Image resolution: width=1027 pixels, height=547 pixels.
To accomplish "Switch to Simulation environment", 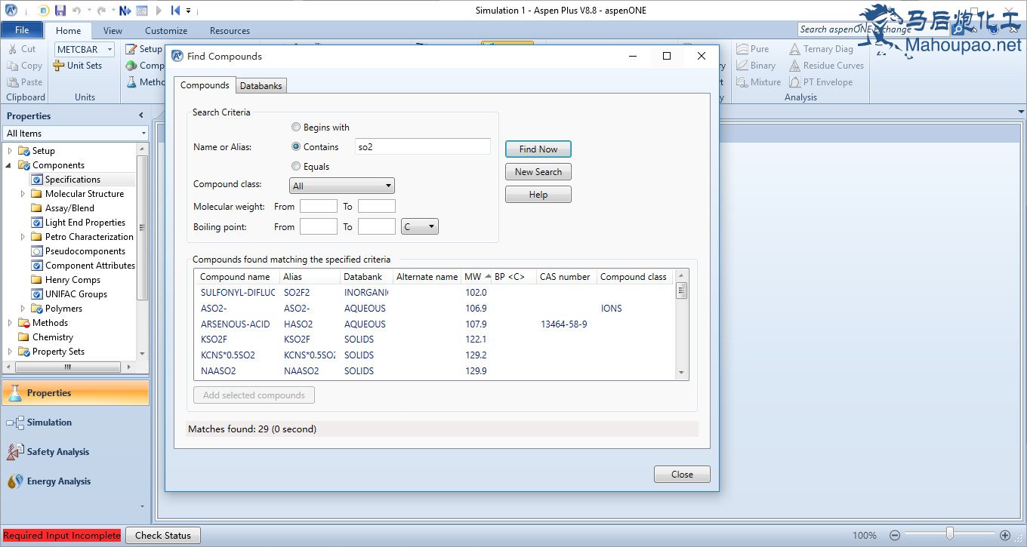I will pos(75,423).
